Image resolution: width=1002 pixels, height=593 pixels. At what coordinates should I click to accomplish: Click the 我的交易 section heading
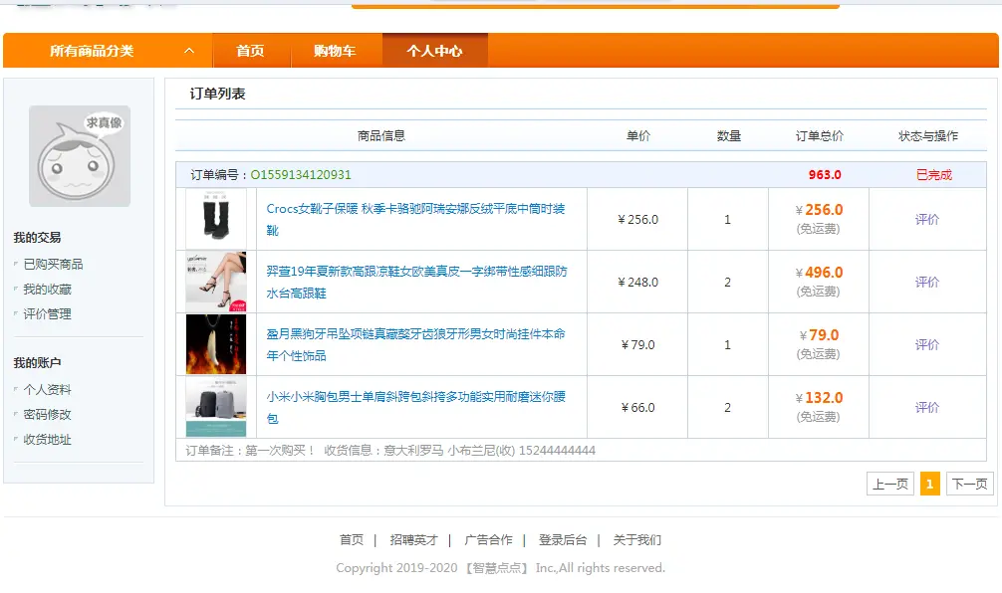pos(37,238)
